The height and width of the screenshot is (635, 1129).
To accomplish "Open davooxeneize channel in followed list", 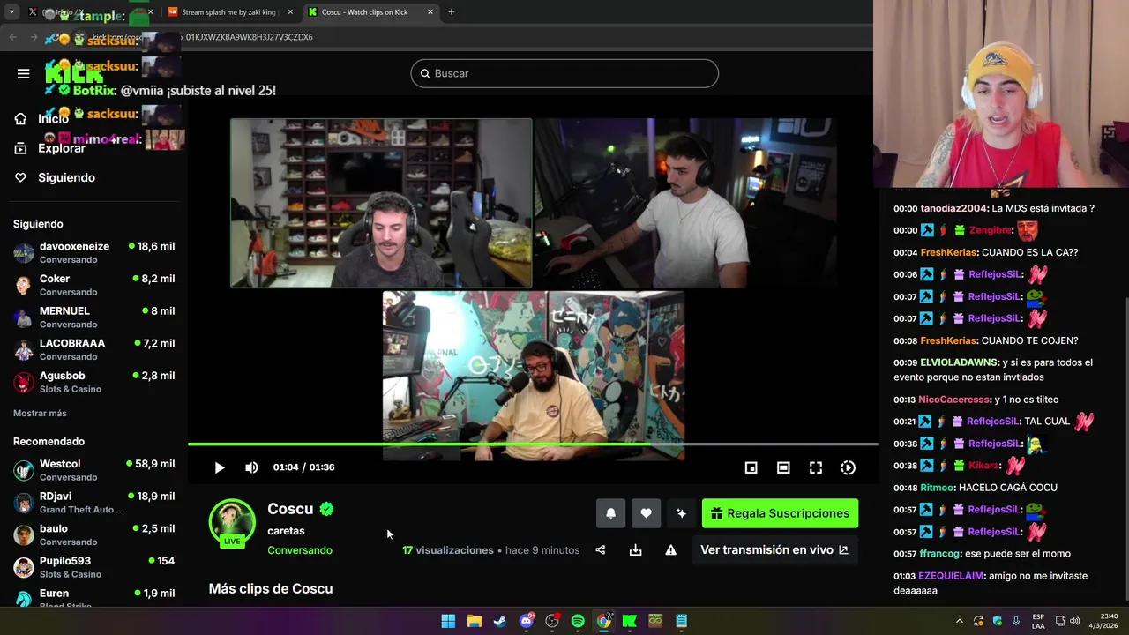I will pyautogui.click(x=93, y=252).
